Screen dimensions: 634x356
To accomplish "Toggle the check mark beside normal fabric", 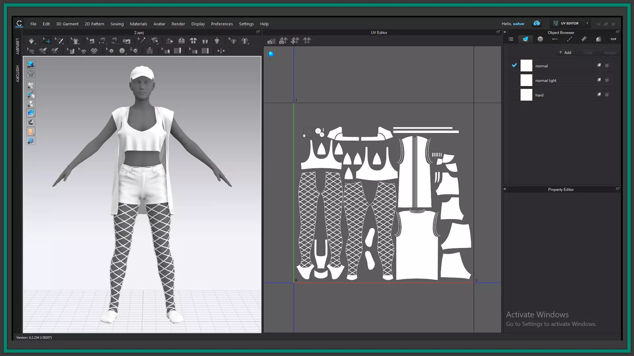I will 514,65.
